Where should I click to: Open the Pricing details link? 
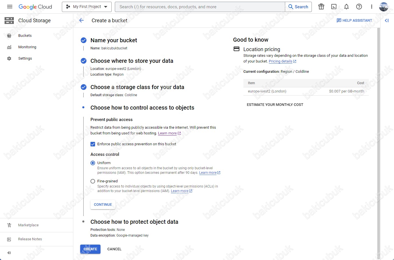[282, 61]
